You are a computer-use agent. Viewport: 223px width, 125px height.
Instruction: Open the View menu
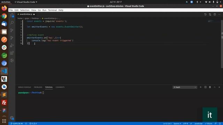[x=34, y=10]
